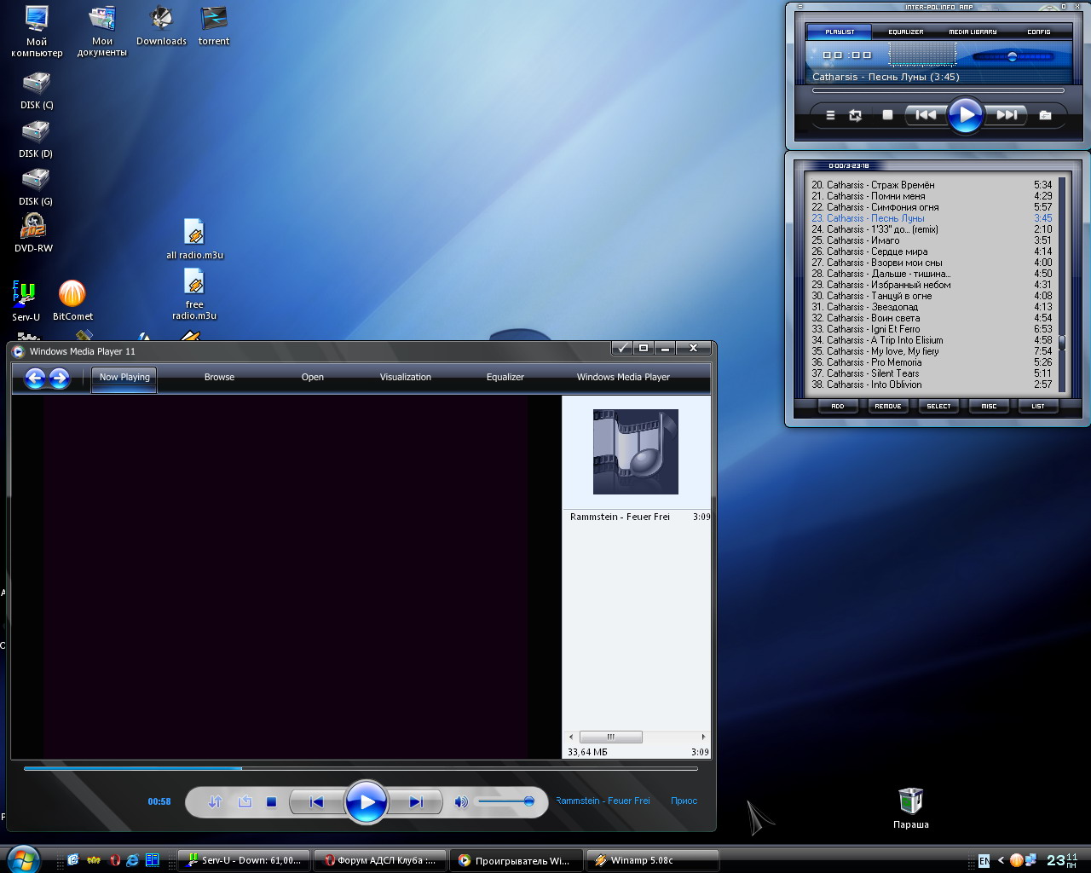Mute sound with Media Player speaker icon
Viewport: 1091px width, 873px height.
click(x=461, y=801)
